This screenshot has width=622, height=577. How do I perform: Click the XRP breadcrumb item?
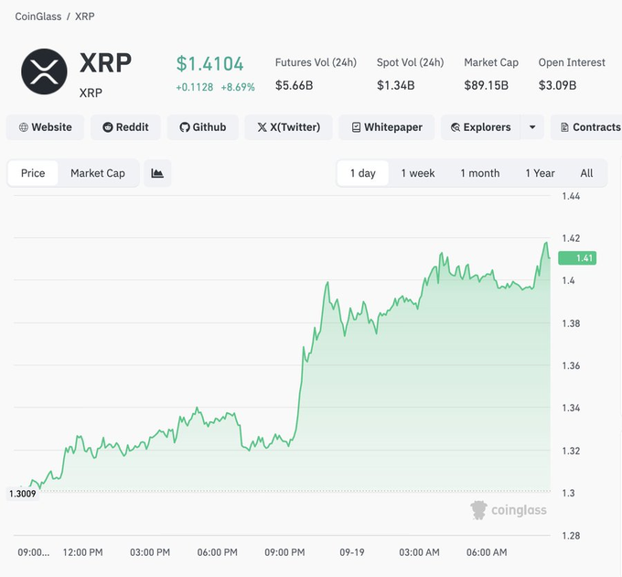85,16
